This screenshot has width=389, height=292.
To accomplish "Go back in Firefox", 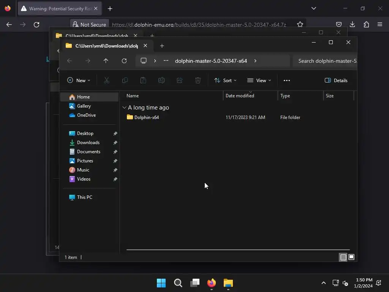I will (9, 25).
